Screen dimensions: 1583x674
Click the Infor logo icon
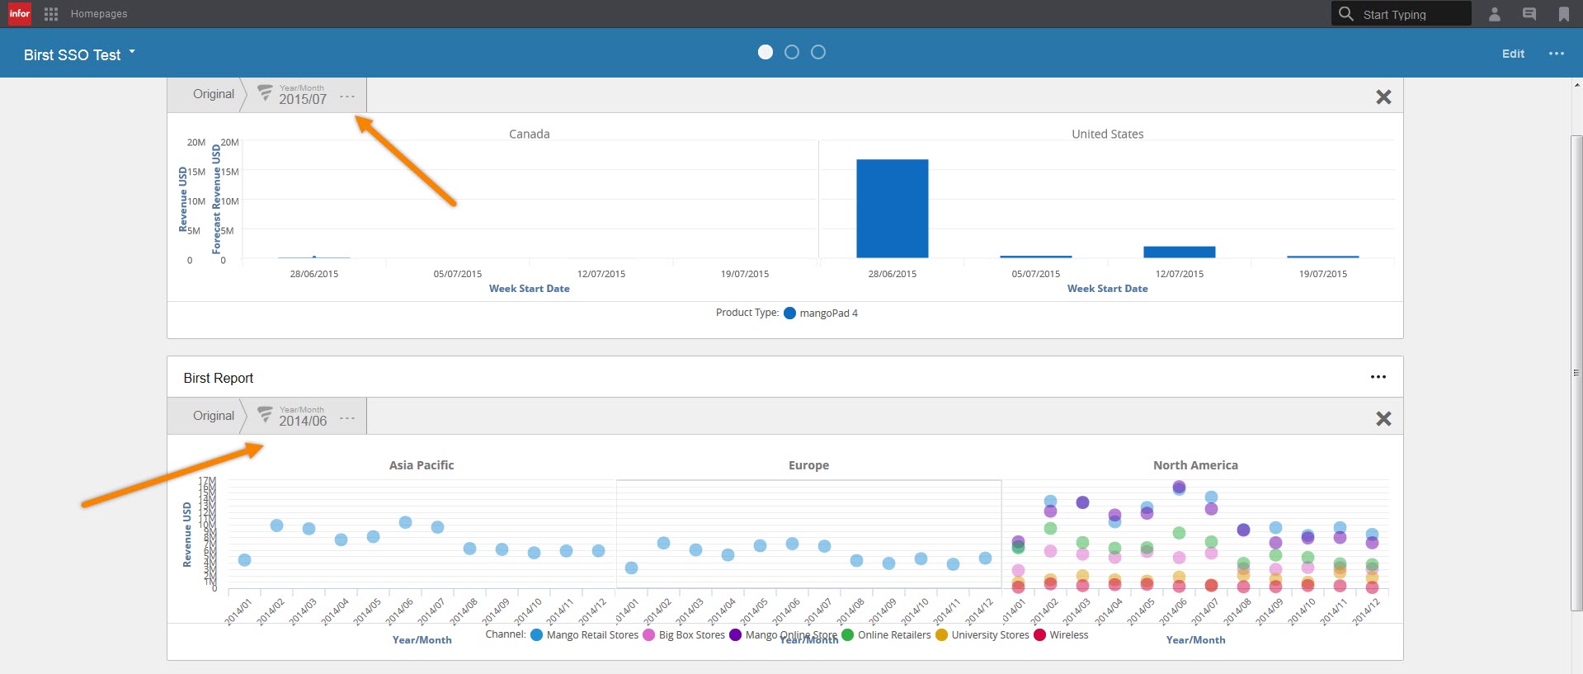tap(19, 13)
